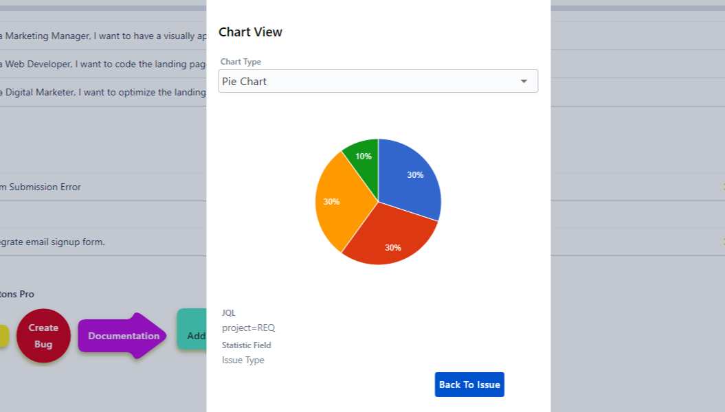Select the Pie Chart text in combo box

coord(245,81)
